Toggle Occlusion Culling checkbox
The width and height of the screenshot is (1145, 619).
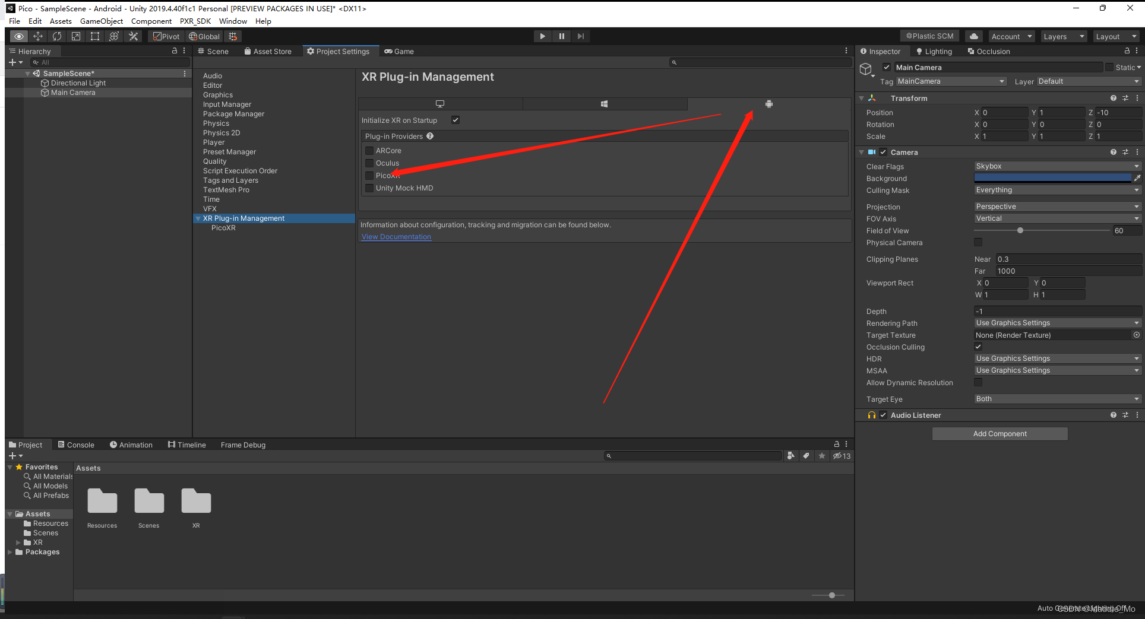pos(978,347)
